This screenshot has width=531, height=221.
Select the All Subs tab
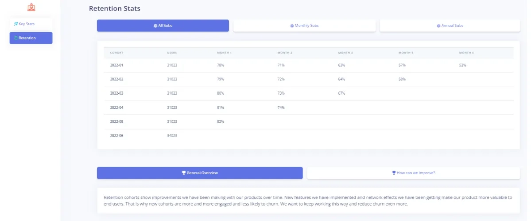pyautogui.click(x=163, y=26)
